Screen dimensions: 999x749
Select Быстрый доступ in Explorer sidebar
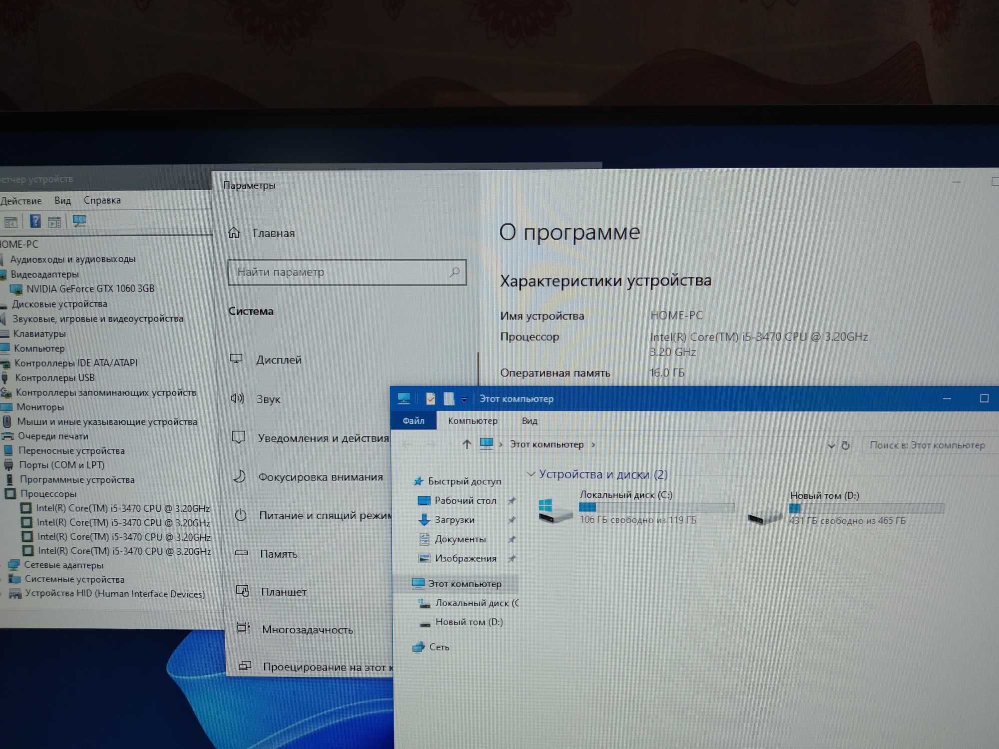(x=464, y=481)
